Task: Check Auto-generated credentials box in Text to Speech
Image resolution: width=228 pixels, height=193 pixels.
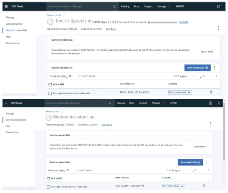Action: click(x=50, y=93)
